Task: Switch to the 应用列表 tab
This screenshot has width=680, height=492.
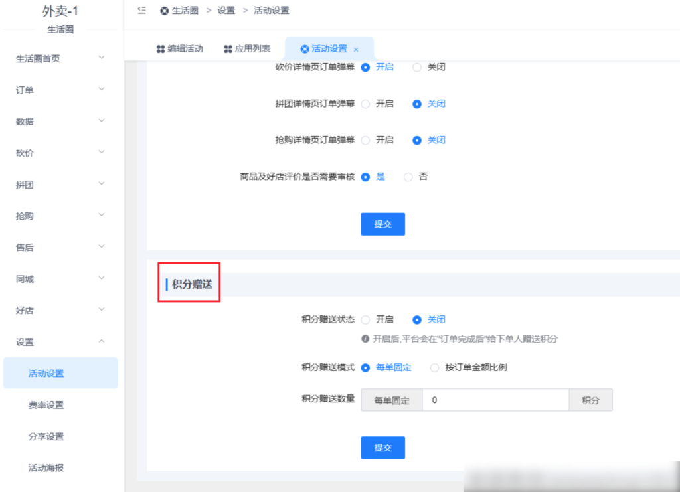Action: tap(251, 48)
